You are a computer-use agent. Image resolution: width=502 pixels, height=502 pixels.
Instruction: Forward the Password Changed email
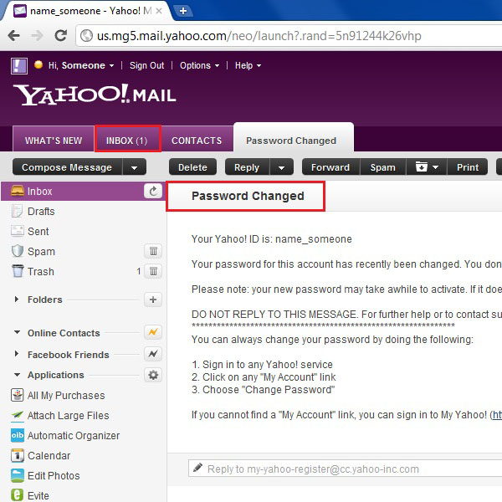point(330,167)
